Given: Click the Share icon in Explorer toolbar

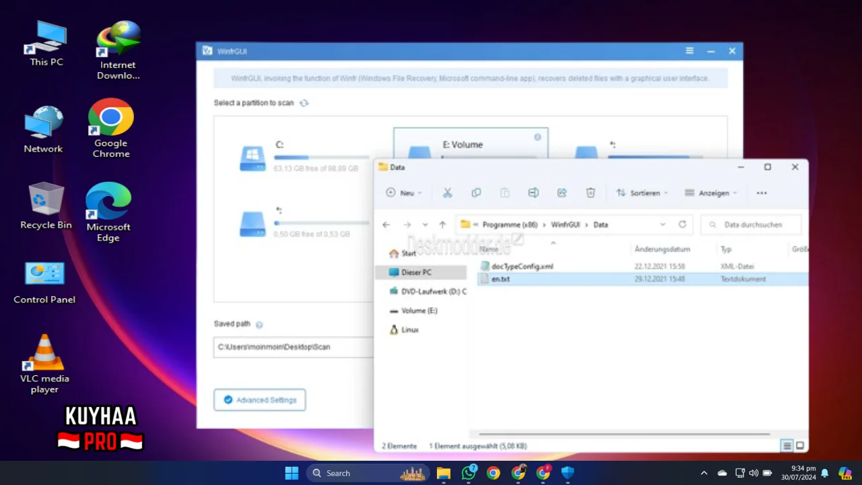Looking at the screenshot, I should [x=562, y=193].
